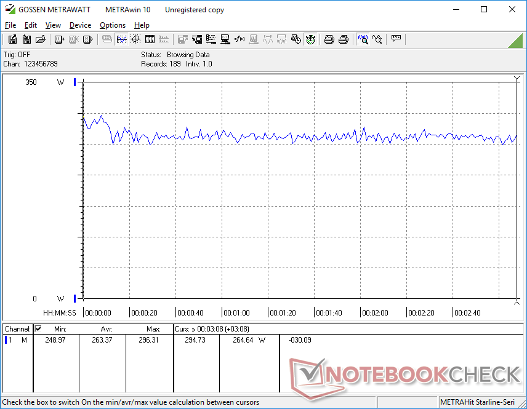Click the bottom right cursor arrow marker
Image resolution: width=527 pixels, height=409 pixels.
click(x=517, y=302)
